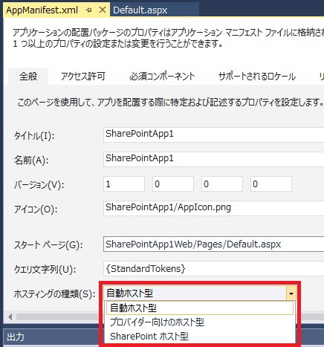Open the サポートされるロケール tab

click(x=257, y=77)
